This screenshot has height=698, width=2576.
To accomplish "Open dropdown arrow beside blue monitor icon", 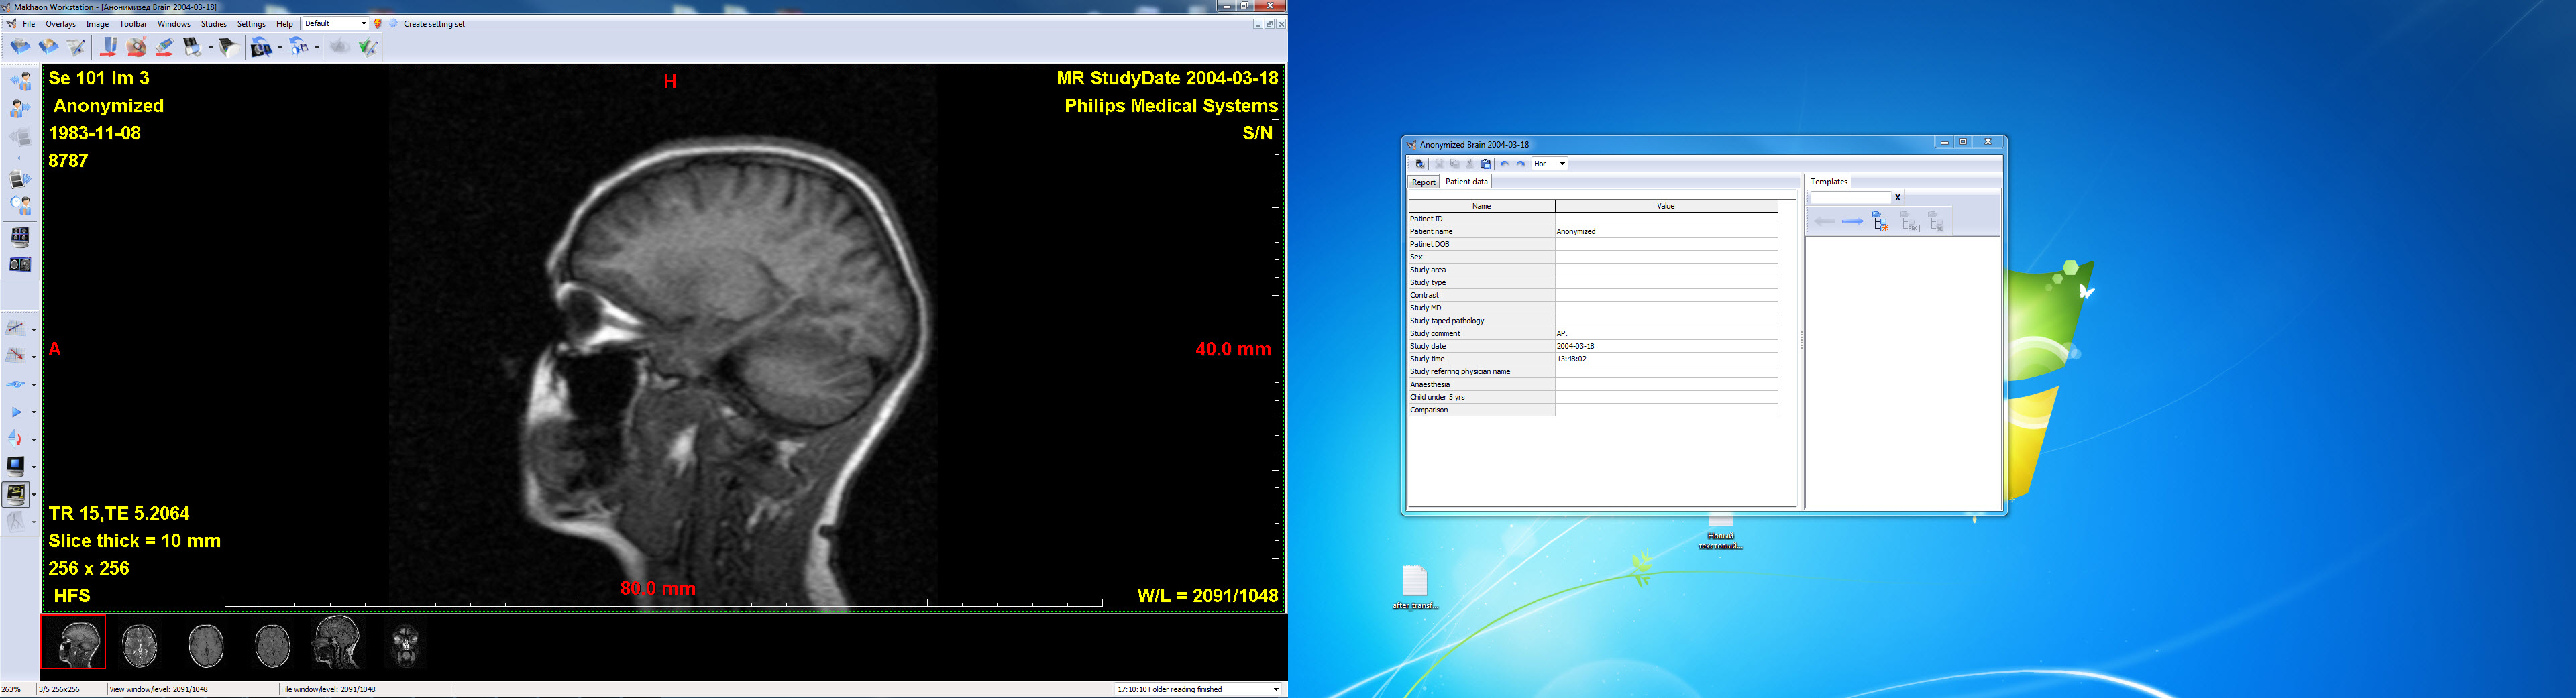I will (34, 467).
